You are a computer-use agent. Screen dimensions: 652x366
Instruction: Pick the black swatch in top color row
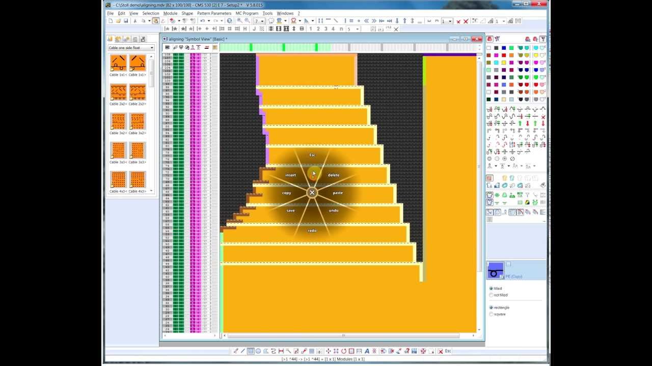click(x=496, y=48)
